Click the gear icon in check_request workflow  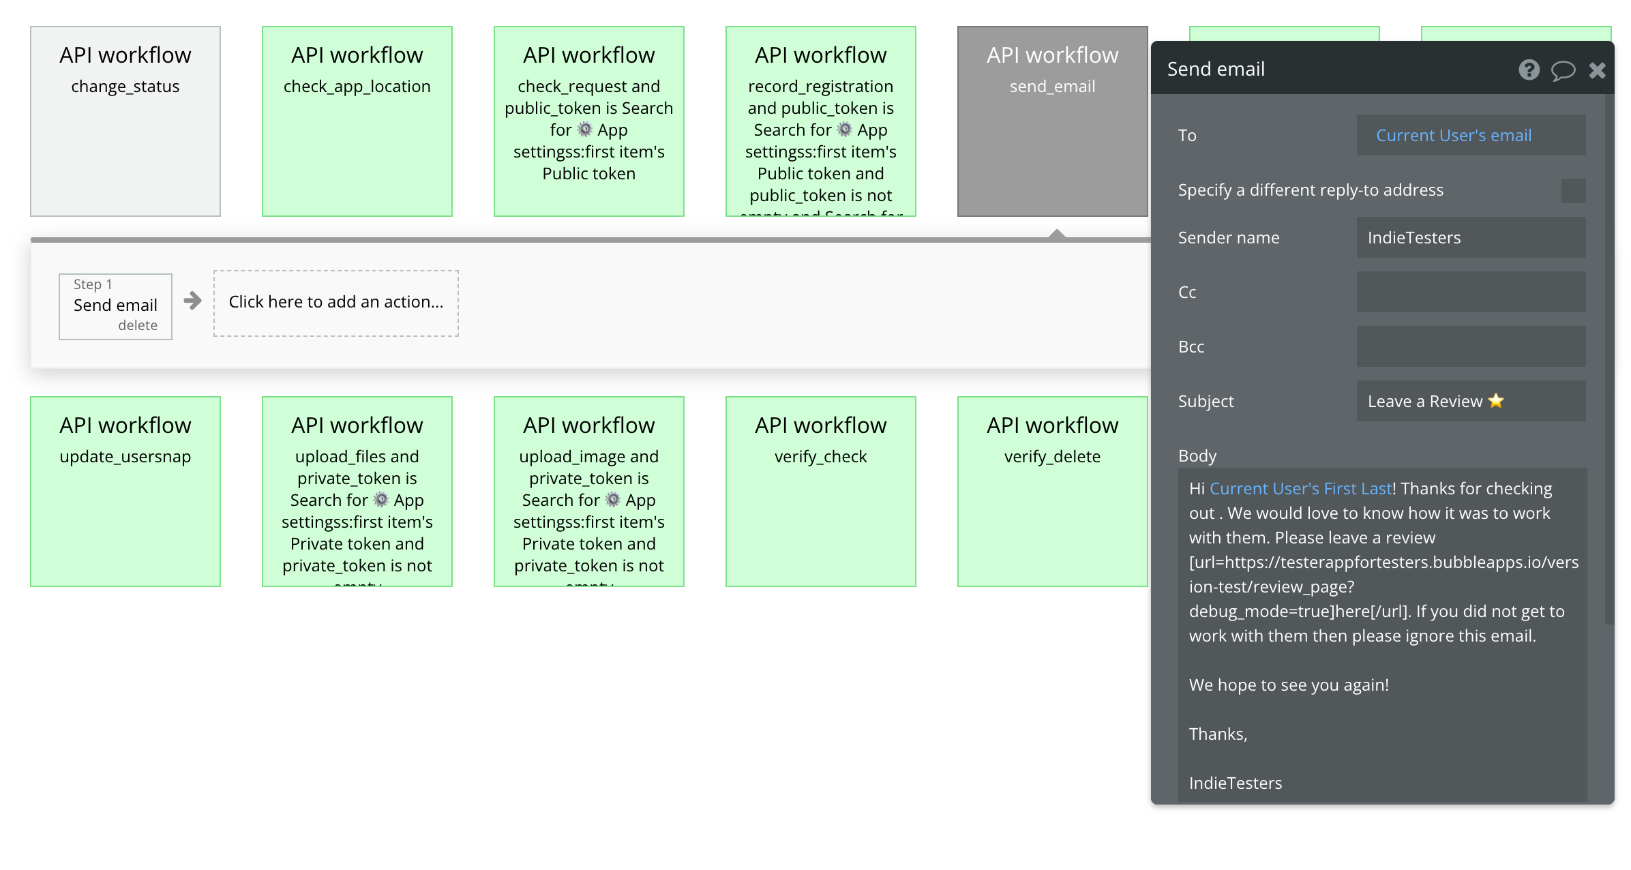585,130
